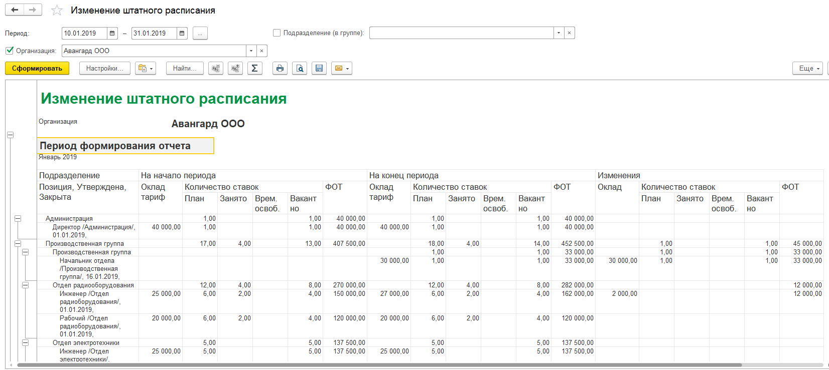This screenshot has width=829, height=370.
Task: Open the Организация dropdown list
Action: click(x=251, y=51)
